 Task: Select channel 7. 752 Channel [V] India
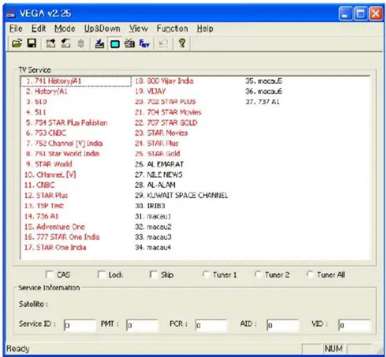[x=64, y=143]
